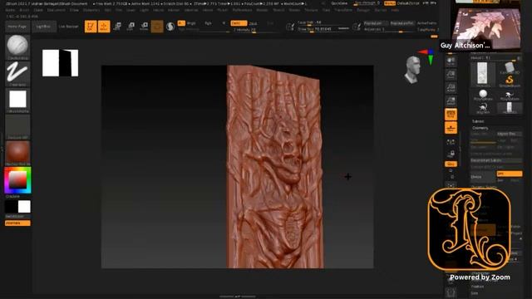This screenshot has height=299, width=532.
Task: Select the SimpleBrush tool icon
Action: 510,81
